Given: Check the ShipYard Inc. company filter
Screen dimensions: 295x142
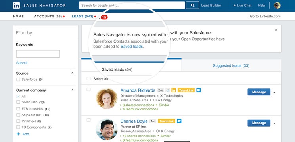Looking at the screenshot, I should pyautogui.click(x=18, y=115).
